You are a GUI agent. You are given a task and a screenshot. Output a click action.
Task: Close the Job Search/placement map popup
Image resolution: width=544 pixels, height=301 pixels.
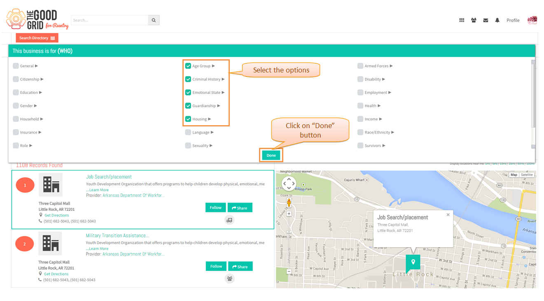[x=448, y=215]
